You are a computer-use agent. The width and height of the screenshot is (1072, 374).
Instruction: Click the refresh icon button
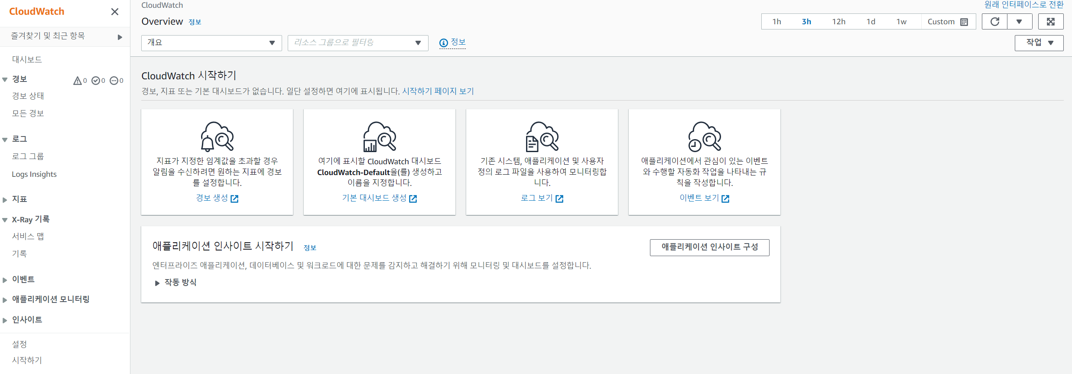(x=995, y=22)
